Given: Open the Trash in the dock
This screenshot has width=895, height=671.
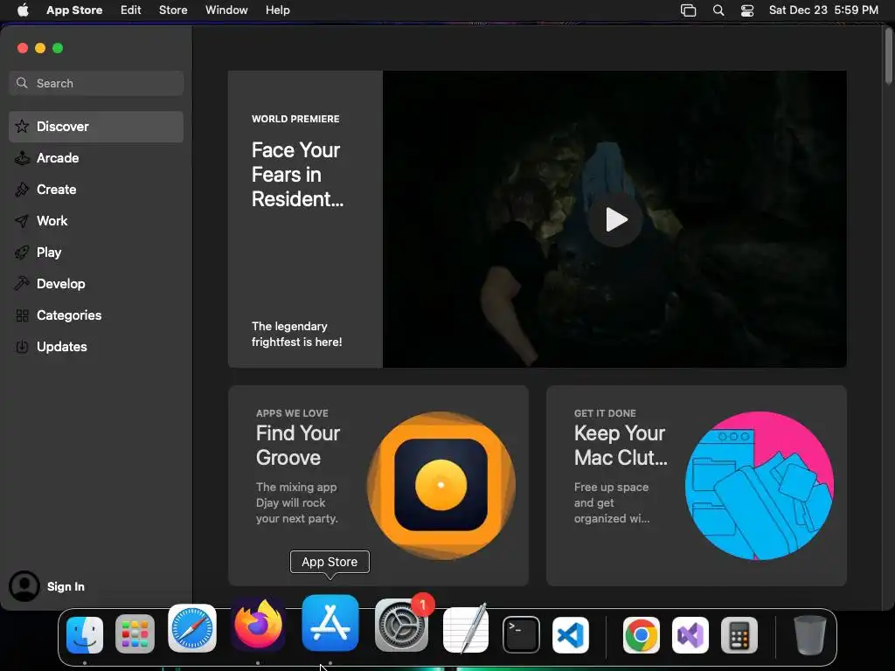Looking at the screenshot, I should 810,635.
